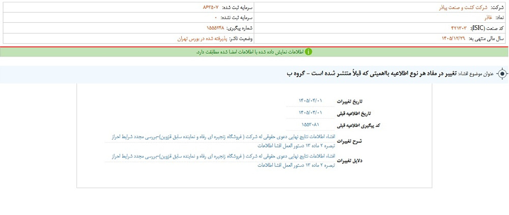Click the green signed-information match notice text
Image resolution: width=509 pixels, height=215 pixels.
pos(249,52)
